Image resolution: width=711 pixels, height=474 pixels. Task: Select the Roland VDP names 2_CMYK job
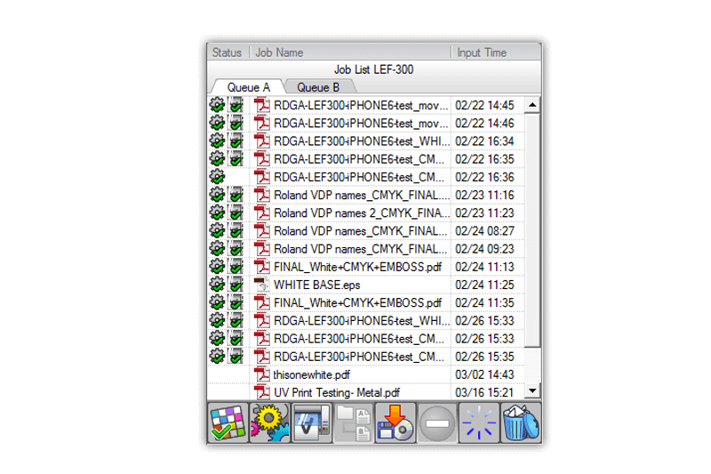[360, 213]
